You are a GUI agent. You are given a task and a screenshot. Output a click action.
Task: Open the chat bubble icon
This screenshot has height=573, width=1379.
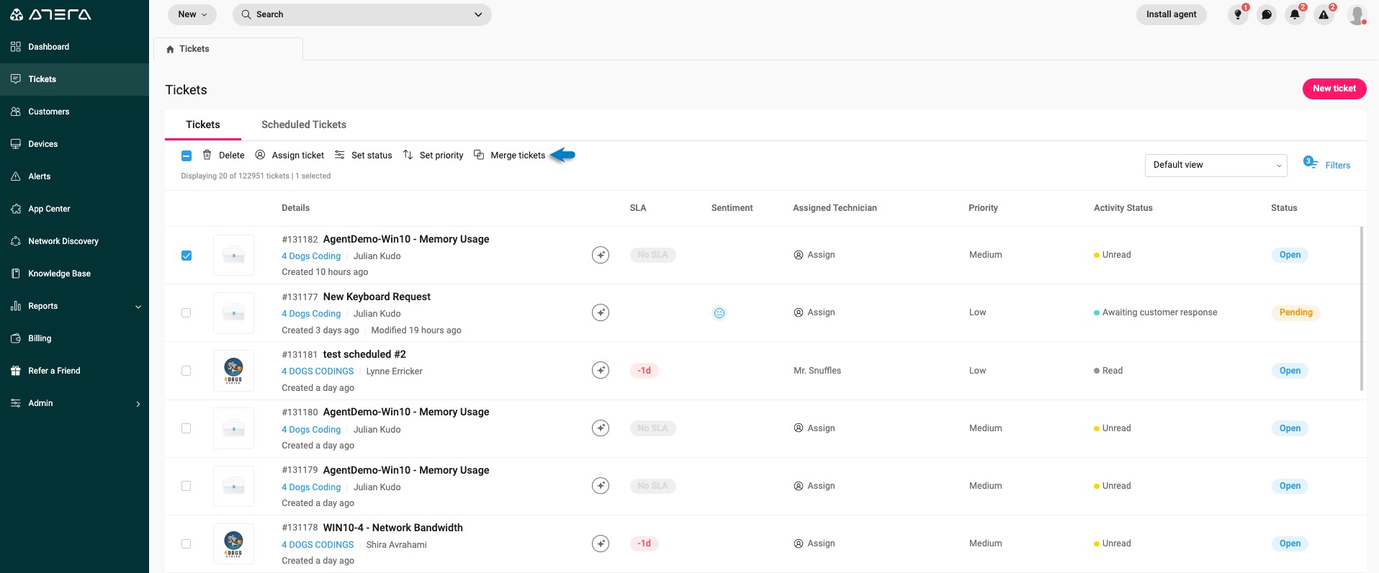pyautogui.click(x=1267, y=14)
